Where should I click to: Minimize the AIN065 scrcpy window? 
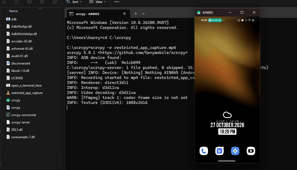[x=230, y=12]
